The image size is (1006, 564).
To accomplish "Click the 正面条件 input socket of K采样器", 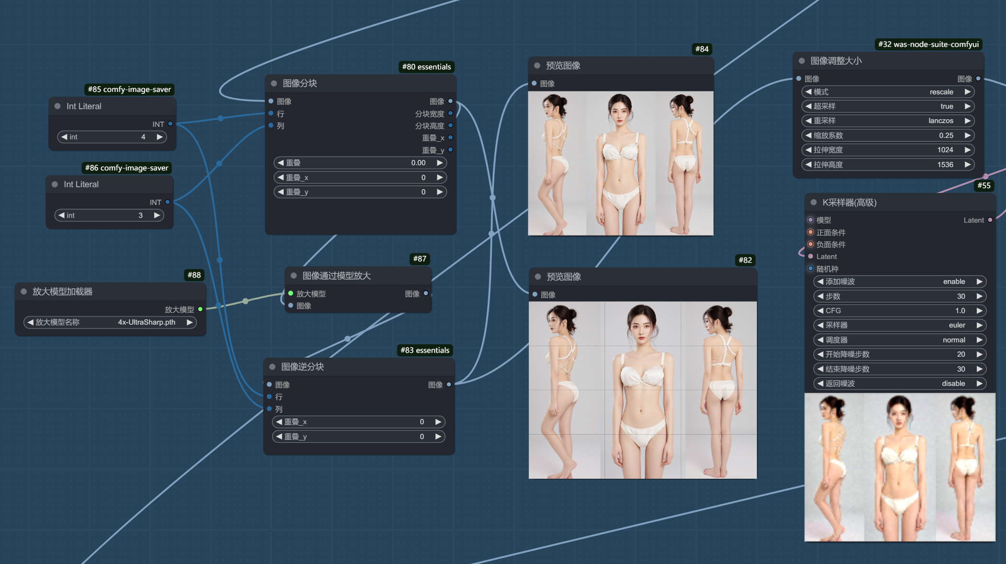I will 811,232.
